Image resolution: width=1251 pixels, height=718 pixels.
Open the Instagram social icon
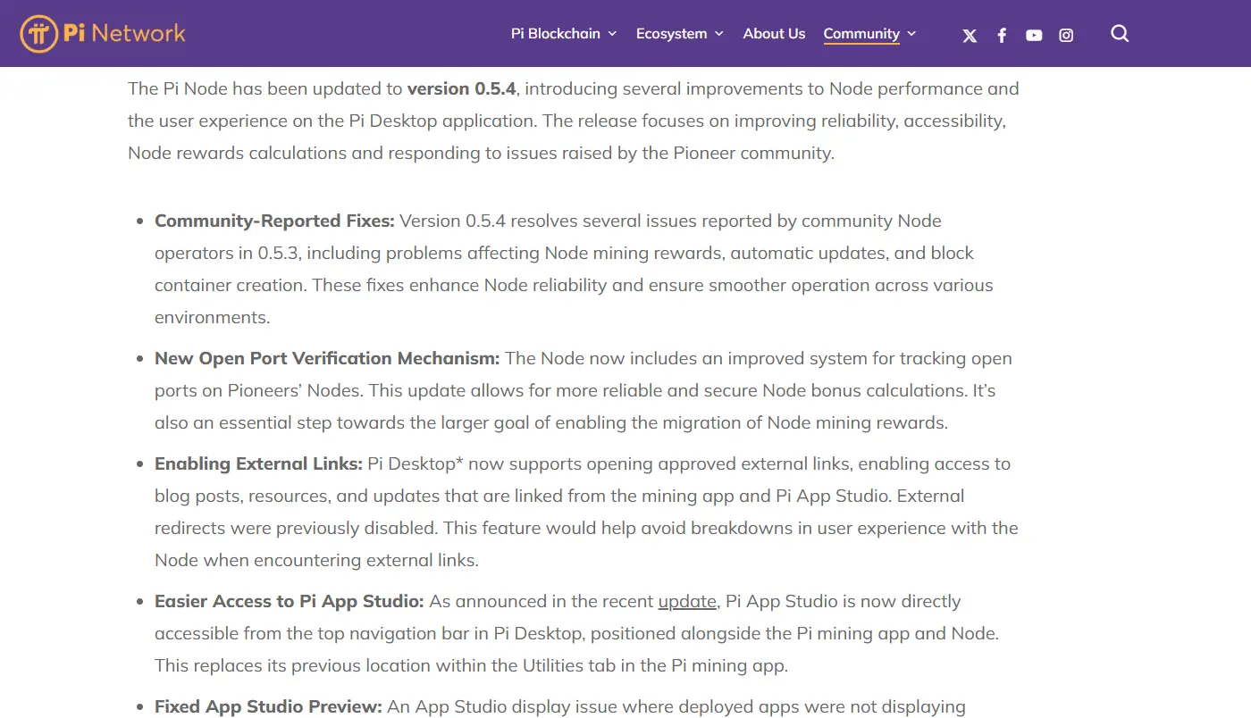pyautogui.click(x=1066, y=36)
